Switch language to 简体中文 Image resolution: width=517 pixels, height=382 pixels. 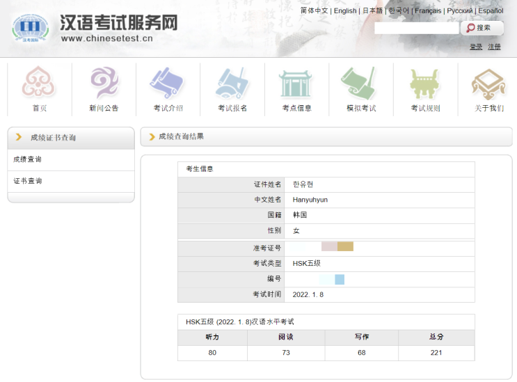314,10
